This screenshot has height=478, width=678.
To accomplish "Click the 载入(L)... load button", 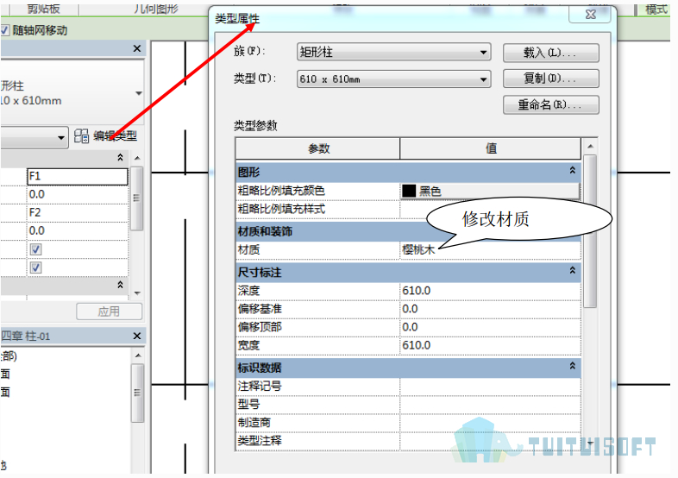I will (551, 53).
